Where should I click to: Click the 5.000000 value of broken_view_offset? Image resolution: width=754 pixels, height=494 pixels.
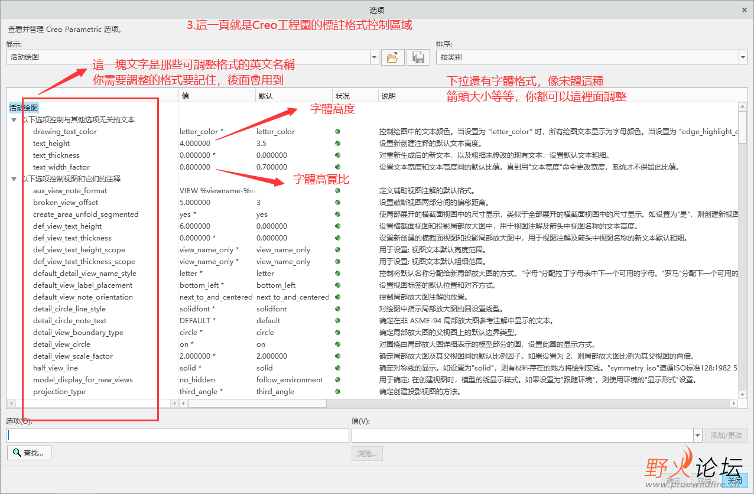[195, 203]
